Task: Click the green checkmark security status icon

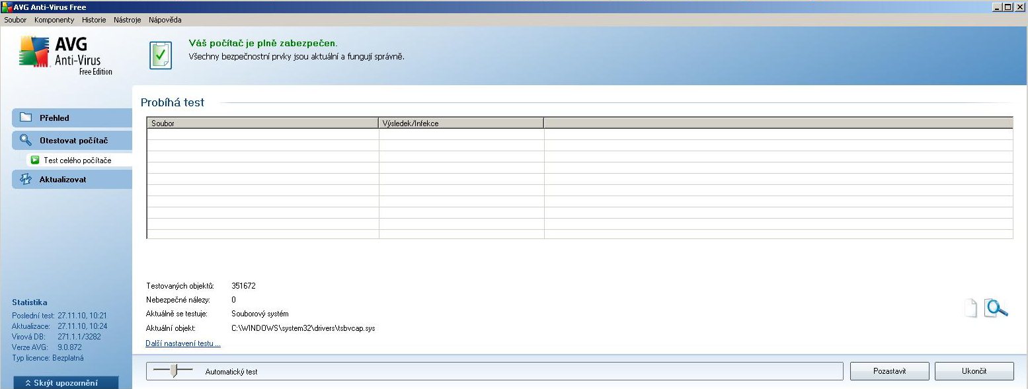Action: pyautogui.click(x=161, y=55)
